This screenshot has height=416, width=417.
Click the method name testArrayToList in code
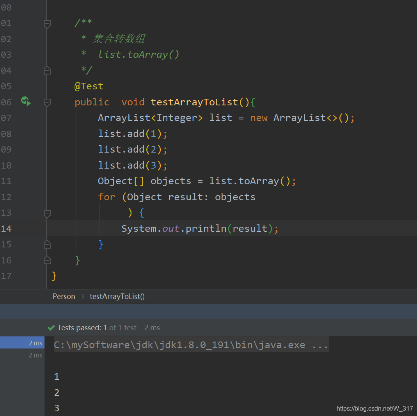click(194, 102)
